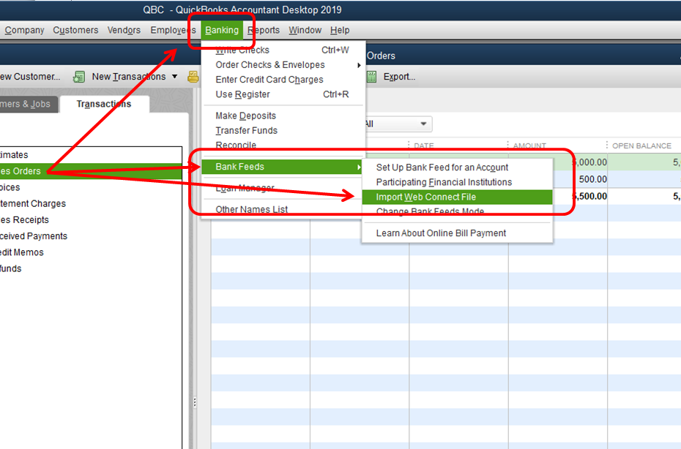The image size is (681, 449).
Task: Select Estimates in transaction list
Action: 91,155
